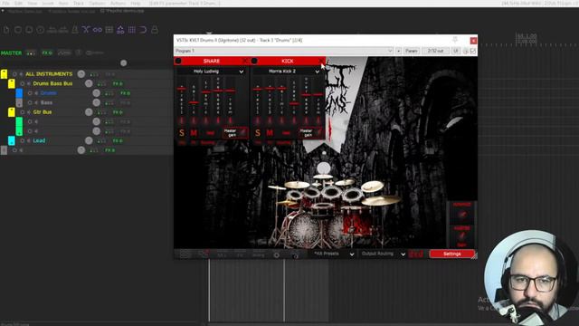579x326 pixels.
Task: Click the Save project toolbar icon
Action: [29, 30]
